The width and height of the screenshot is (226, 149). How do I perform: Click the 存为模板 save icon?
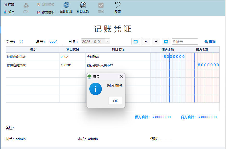[39, 12]
